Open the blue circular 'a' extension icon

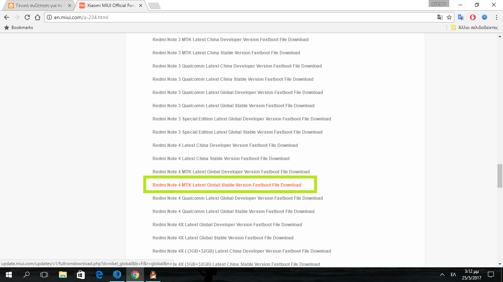(x=485, y=17)
